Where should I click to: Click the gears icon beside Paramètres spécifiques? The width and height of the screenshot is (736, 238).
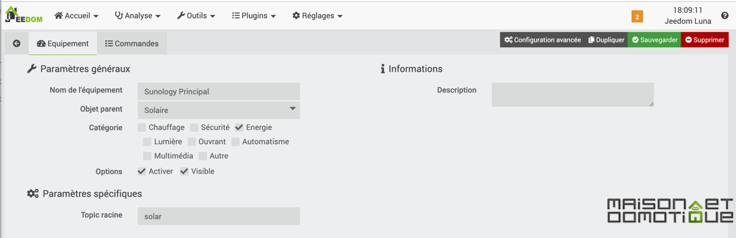coord(33,194)
